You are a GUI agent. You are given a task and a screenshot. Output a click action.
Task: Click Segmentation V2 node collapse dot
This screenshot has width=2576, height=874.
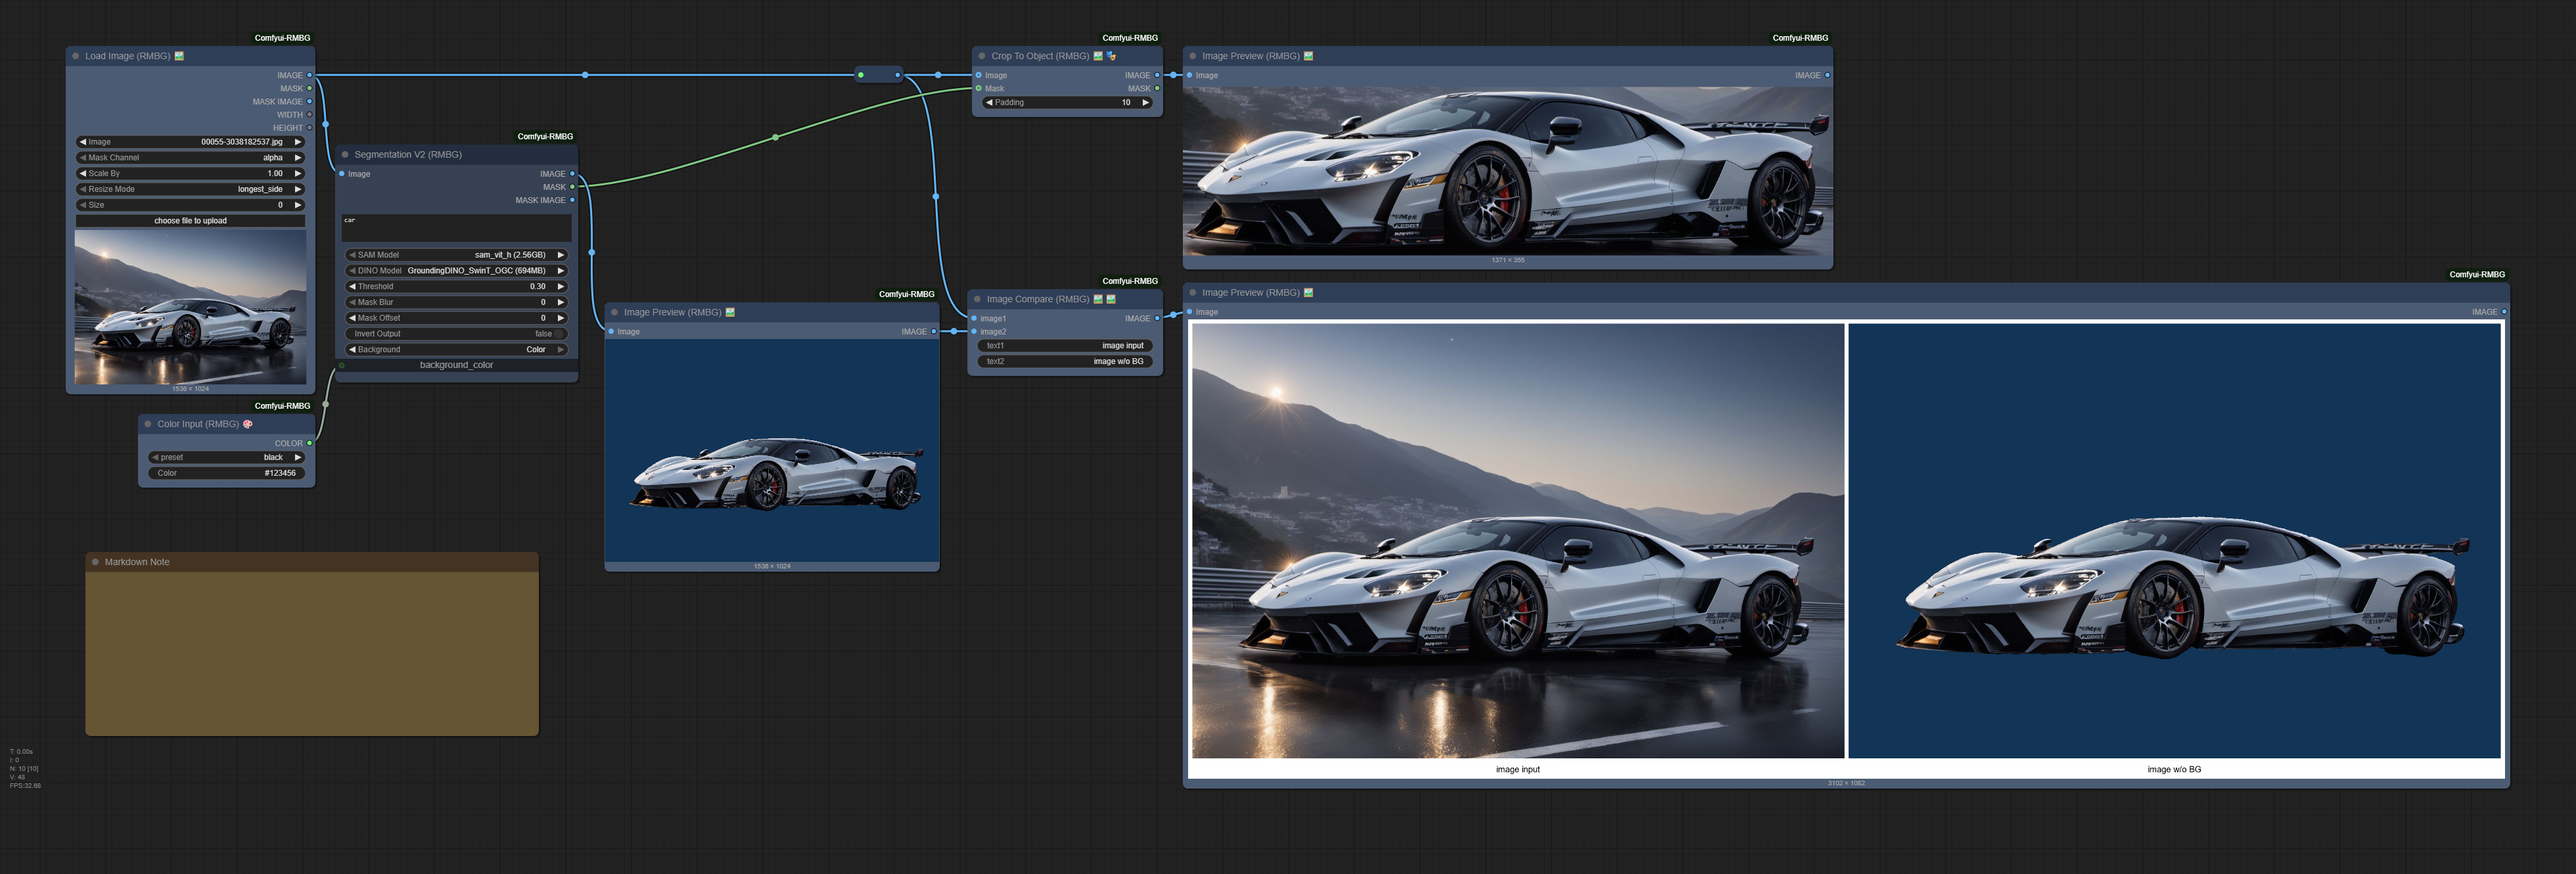pyautogui.click(x=345, y=155)
